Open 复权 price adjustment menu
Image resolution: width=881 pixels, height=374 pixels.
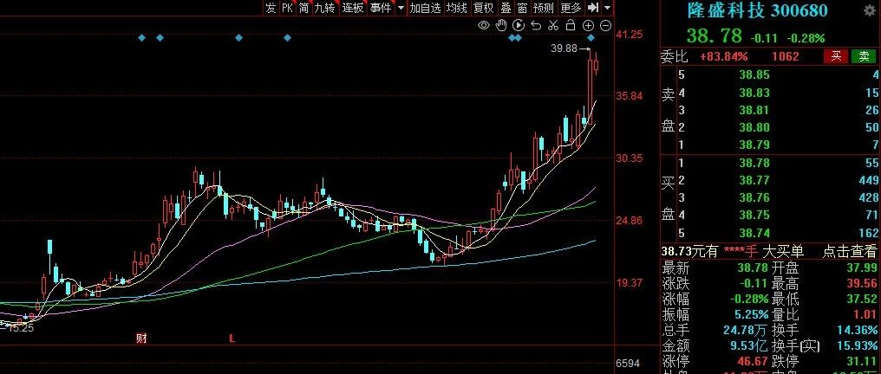tap(483, 8)
